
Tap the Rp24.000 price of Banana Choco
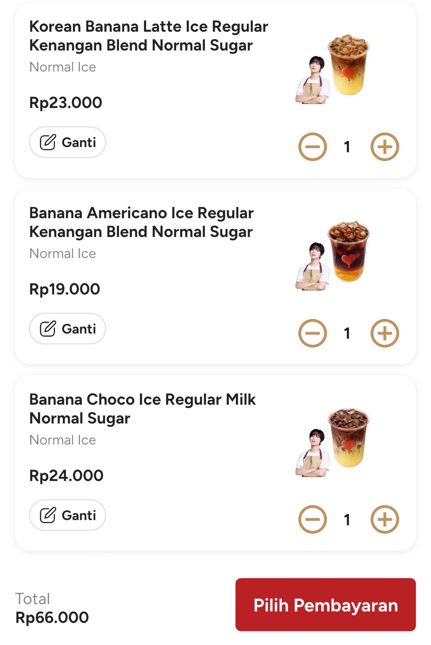(66, 476)
